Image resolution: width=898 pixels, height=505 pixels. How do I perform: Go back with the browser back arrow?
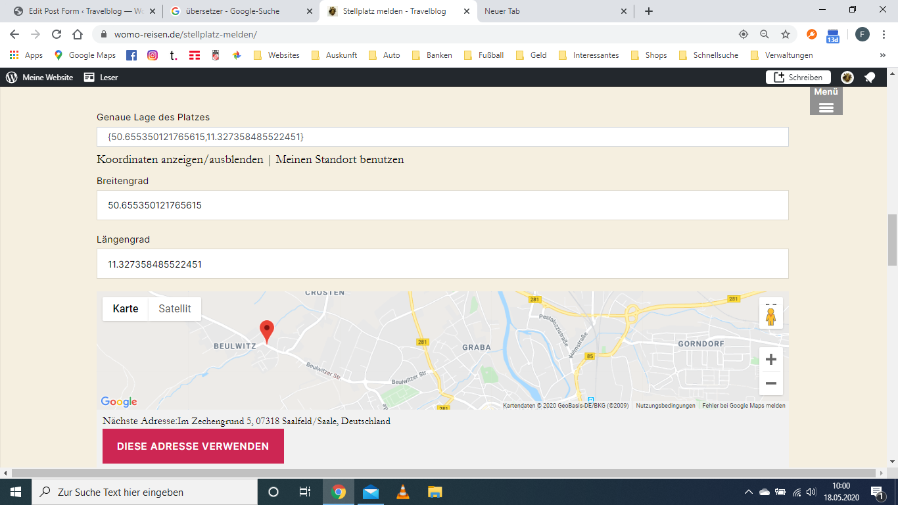(x=14, y=34)
